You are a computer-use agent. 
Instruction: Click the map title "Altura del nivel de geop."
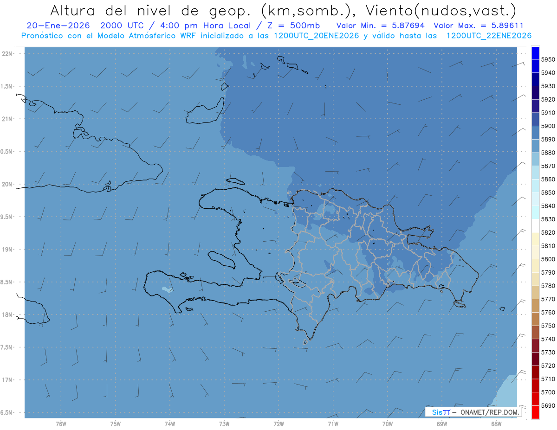tap(149, 10)
